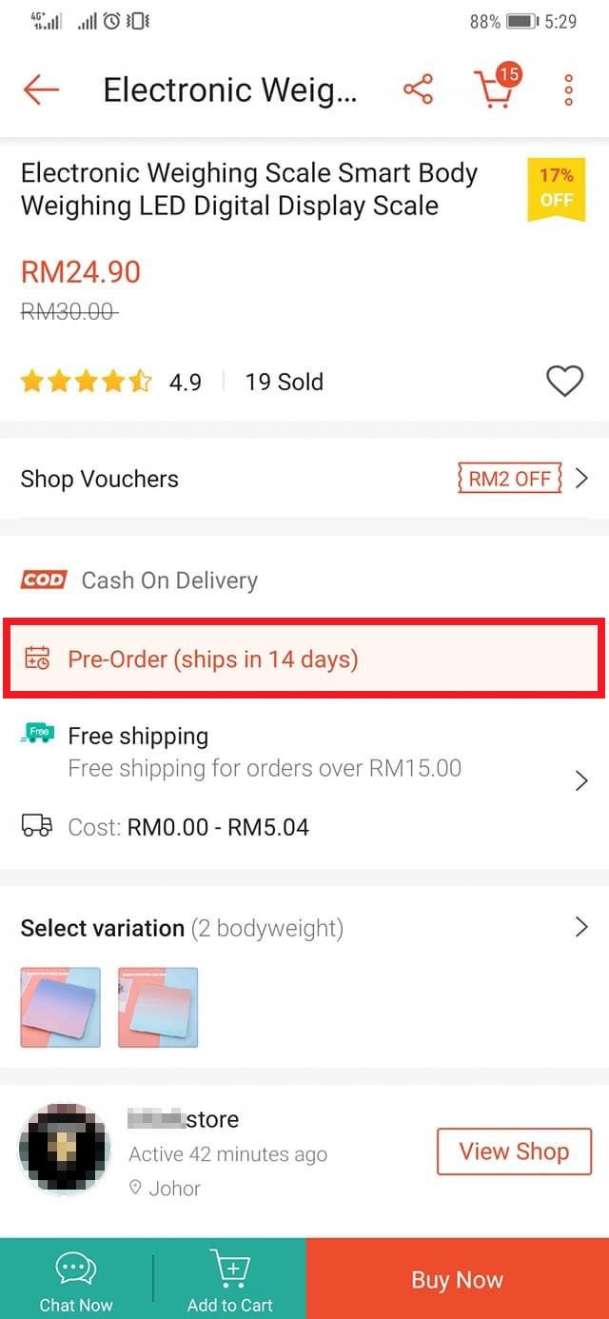This screenshot has width=609, height=1319.
Task: Tap the COD Cash On Delivery badge
Action: tap(44, 580)
